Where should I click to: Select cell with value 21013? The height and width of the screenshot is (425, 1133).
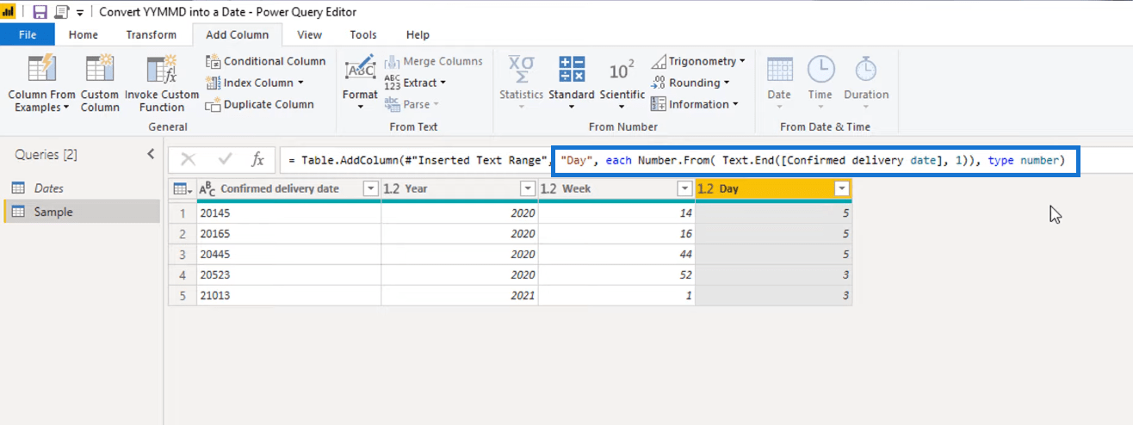click(288, 295)
